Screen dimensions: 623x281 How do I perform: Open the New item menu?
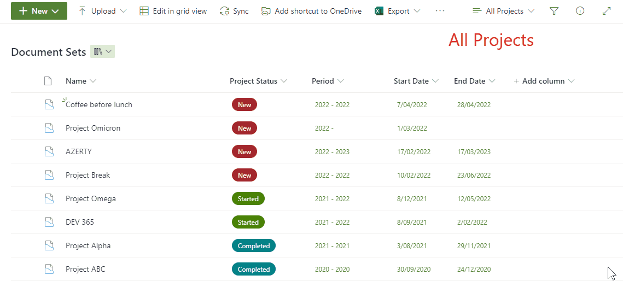click(39, 11)
